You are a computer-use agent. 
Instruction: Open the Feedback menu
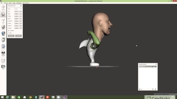point(19,3)
